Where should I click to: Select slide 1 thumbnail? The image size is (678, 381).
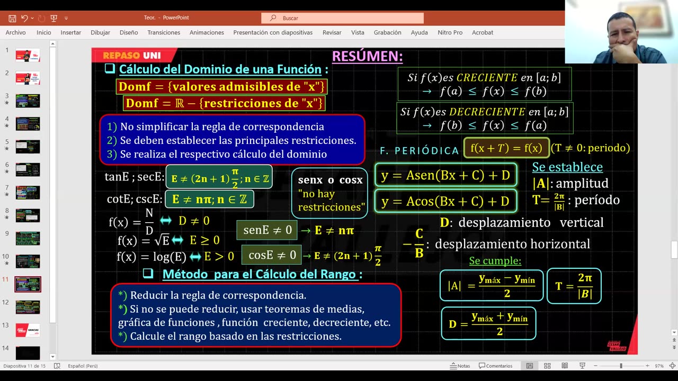(28, 55)
